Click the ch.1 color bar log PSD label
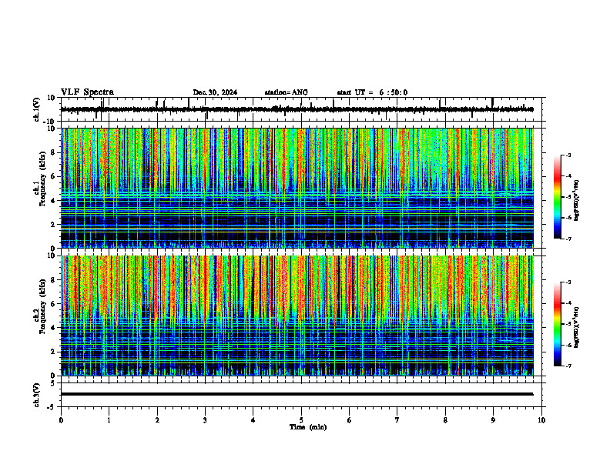610x471 pixels. [x=577, y=201]
